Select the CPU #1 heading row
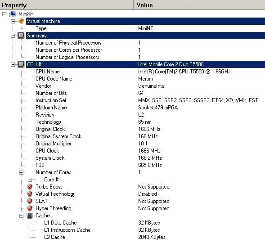265x243 pixels. (145, 64)
